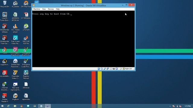Viewport: 193px width, 108px height.
Task: Select the Recycle Bin desktop icon
Action: point(5,4)
